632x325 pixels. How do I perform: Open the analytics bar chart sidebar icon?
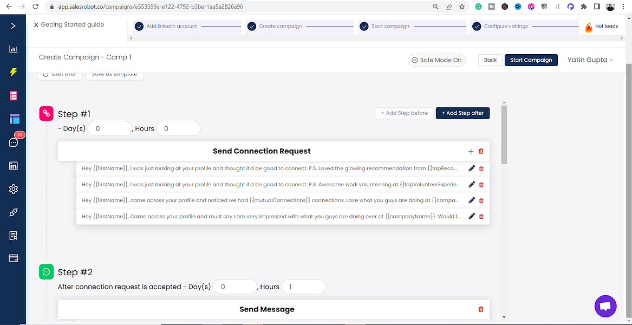pyautogui.click(x=14, y=49)
